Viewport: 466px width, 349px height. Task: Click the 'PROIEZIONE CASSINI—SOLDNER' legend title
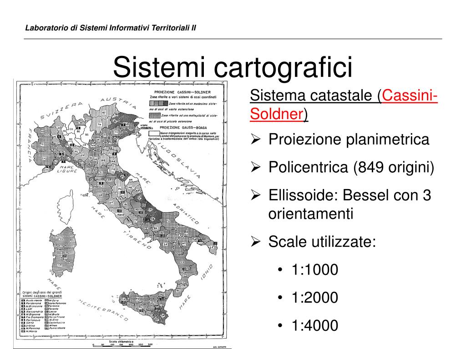pos(182,92)
